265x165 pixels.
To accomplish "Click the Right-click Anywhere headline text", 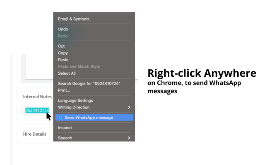I will [202, 73].
